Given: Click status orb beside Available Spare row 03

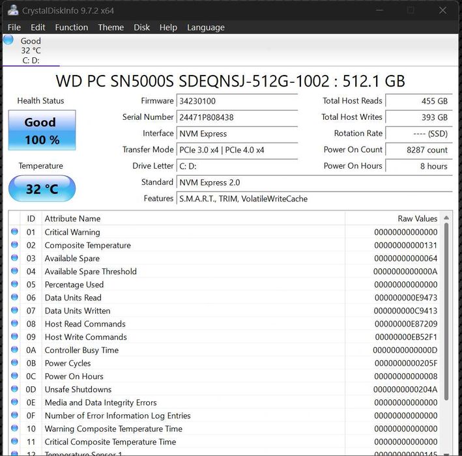Looking at the screenshot, I should 14,258.
